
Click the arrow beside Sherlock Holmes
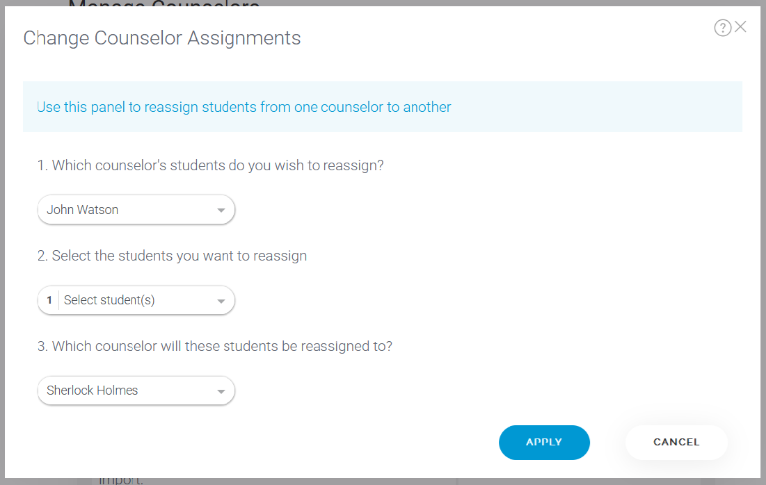221,391
